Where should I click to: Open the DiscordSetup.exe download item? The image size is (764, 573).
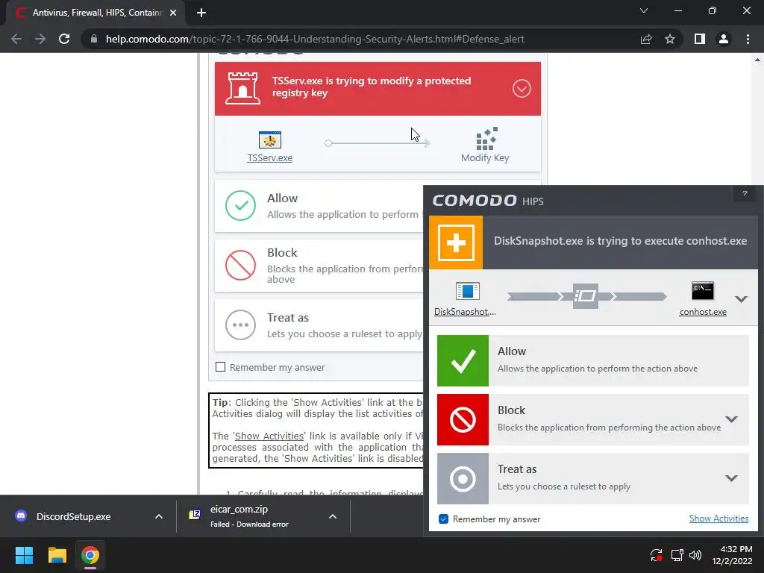tap(73, 516)
